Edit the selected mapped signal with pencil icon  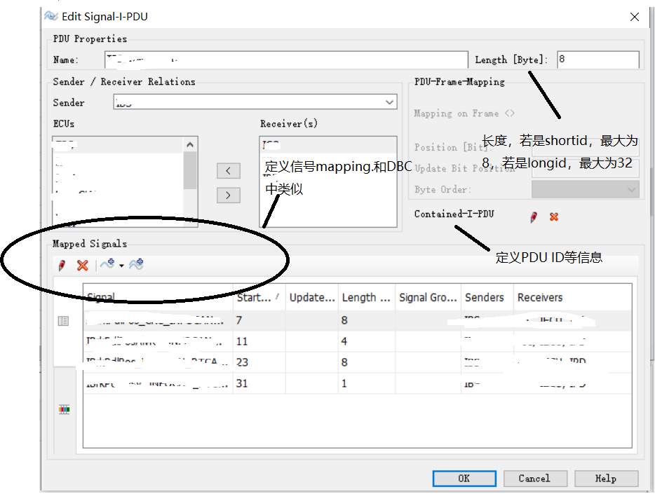point(62,266)
